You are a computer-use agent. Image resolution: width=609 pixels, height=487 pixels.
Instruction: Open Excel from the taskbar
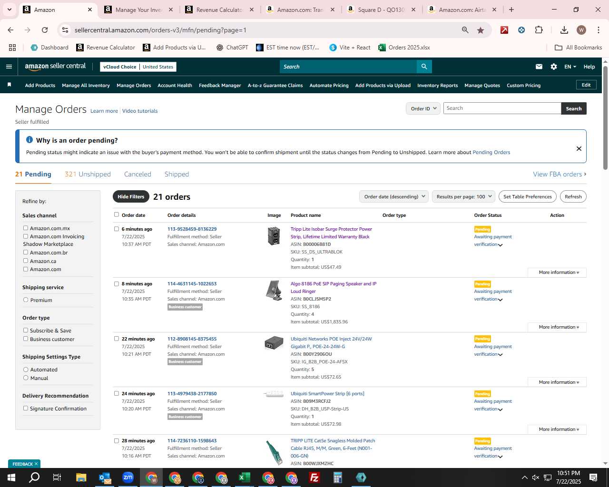[245, 477]
